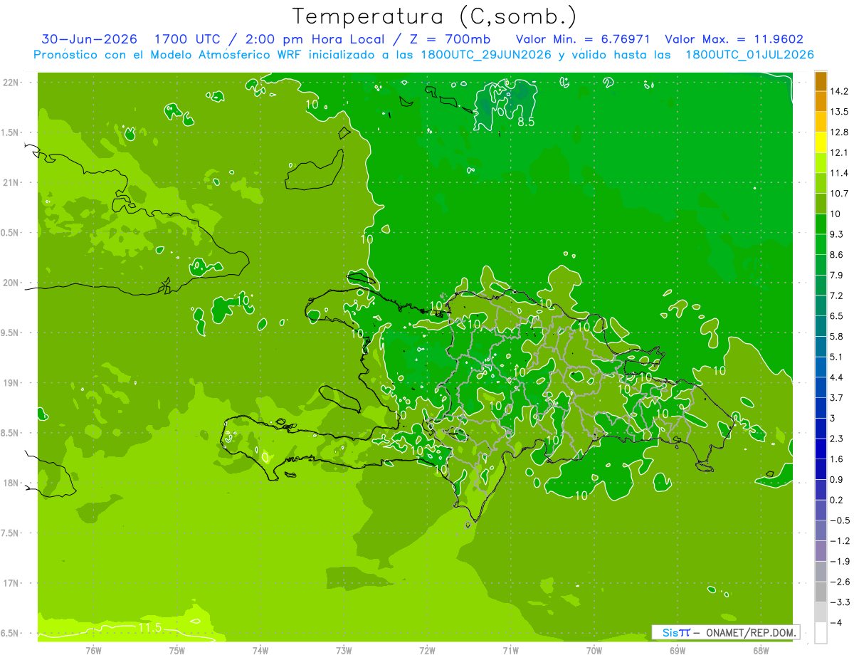The height and width of the screenshot is (660, 854).
Task: Click the '5.1' colorbar value
Action: [837, 357]
